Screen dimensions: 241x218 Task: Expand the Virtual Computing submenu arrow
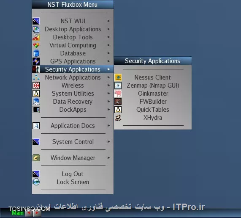point(109,45)
